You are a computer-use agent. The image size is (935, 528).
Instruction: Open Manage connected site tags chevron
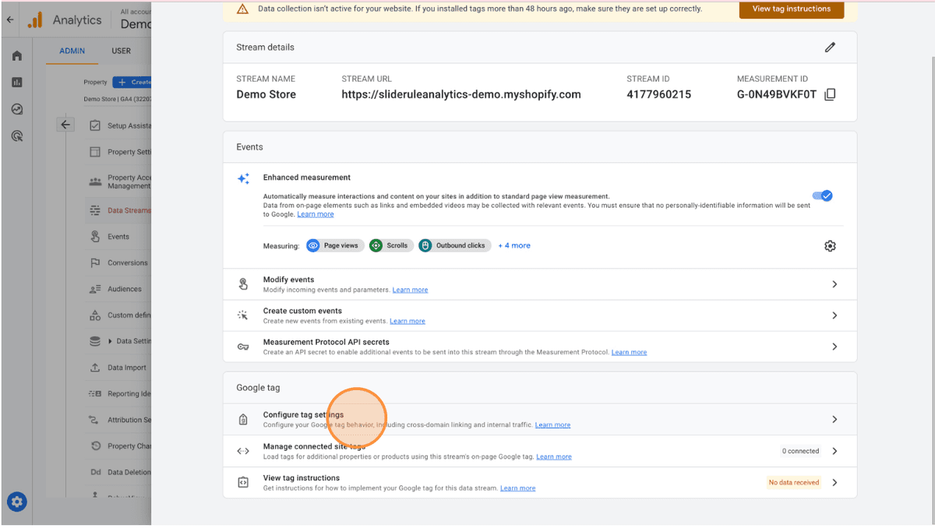(x=834, y=451)
